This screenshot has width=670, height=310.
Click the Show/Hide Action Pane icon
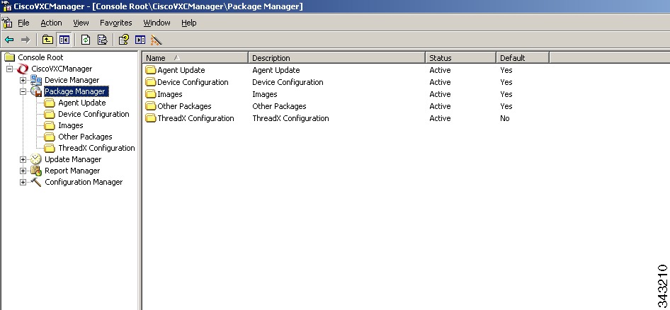pyautogui.click(x=140, y=40)
